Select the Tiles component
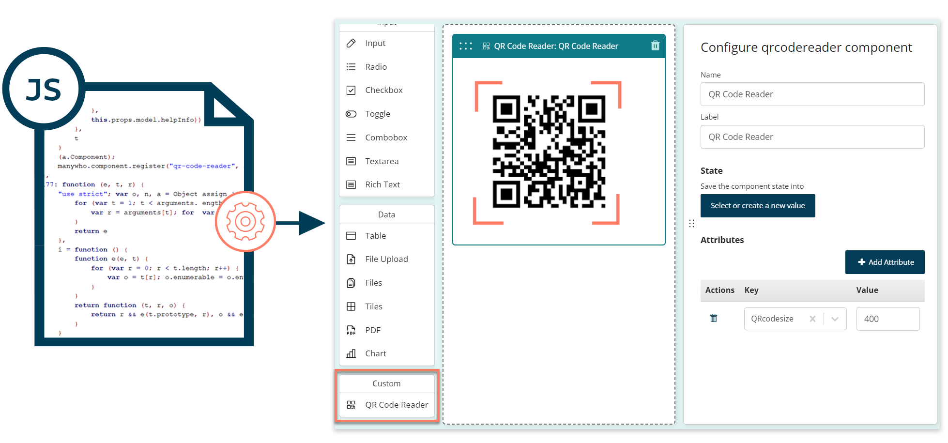 pyautogui.click(x=373, y=306)
